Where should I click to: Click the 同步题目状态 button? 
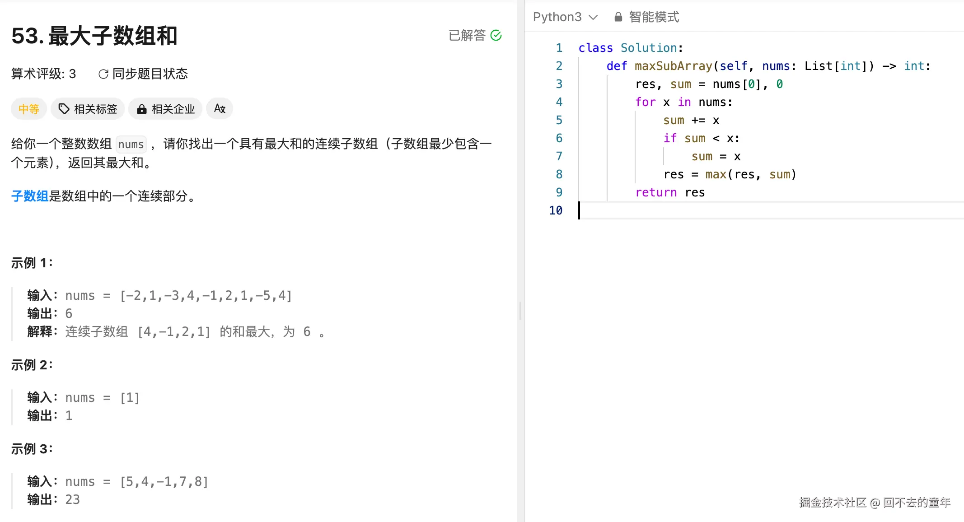(x=151, y=74)
